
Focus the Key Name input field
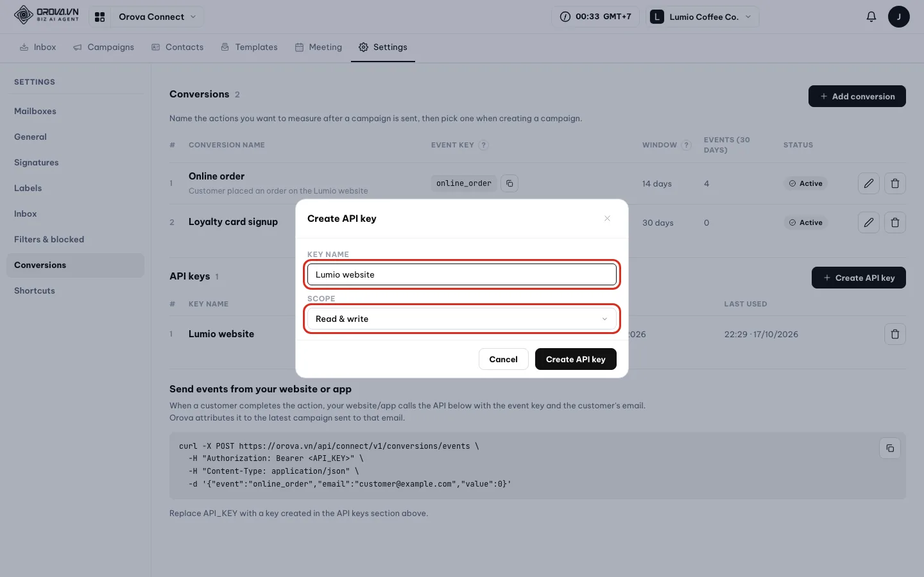pos(462,274)
